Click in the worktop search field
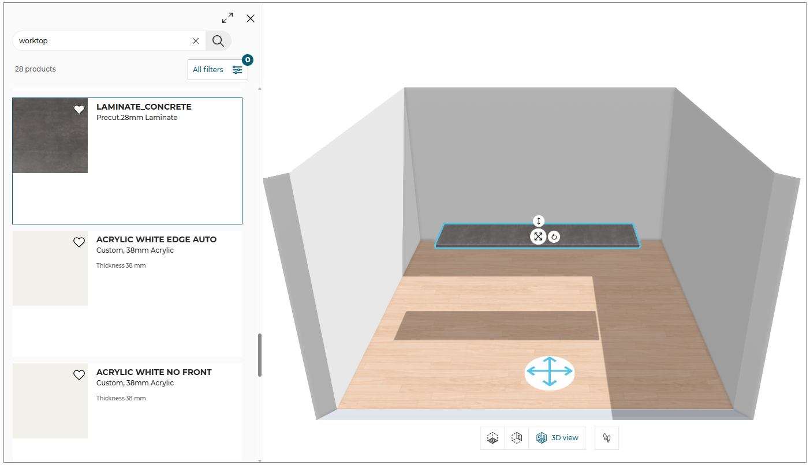This screenshot has width=810, height=465. (103, 41)
